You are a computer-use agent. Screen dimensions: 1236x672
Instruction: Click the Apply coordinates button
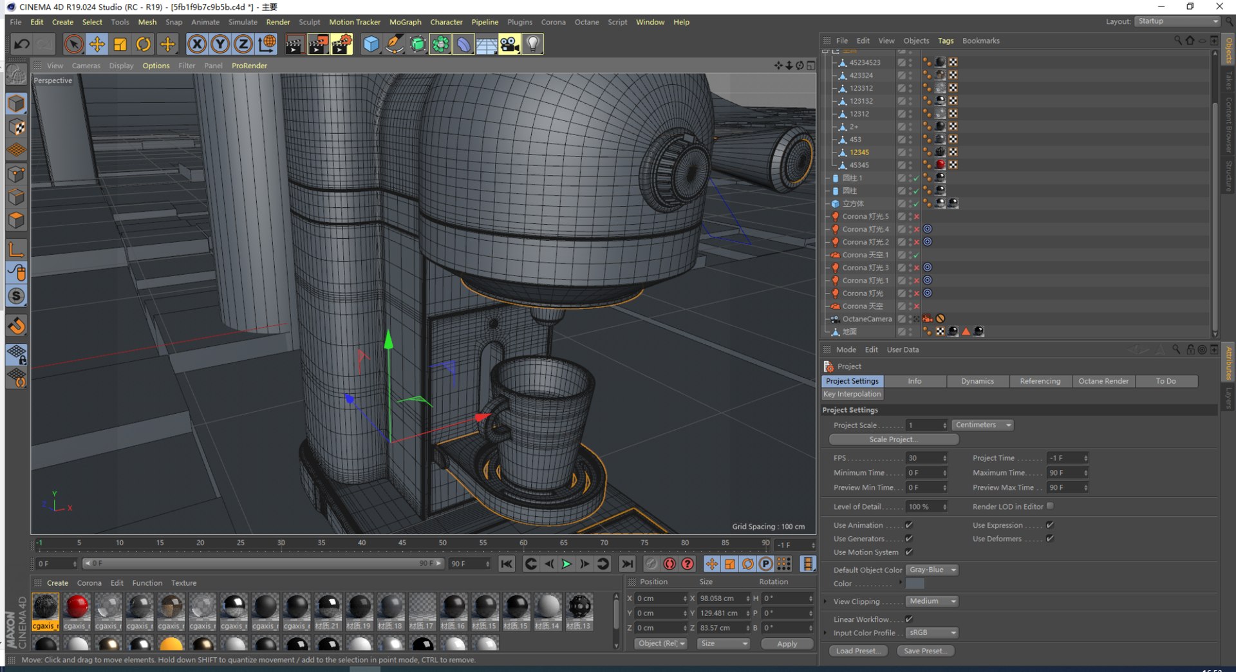point(787,644)
